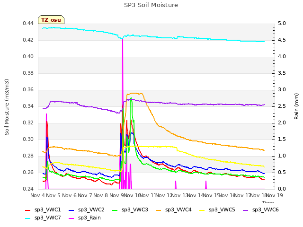Image resolution: width=303 pixels, height=227 pixels.
Task: Click the sp3_VWC5 legend label
Action: pos(222,210)
